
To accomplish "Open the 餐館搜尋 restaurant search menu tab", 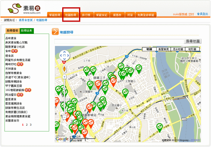I will tap(55, 15).
